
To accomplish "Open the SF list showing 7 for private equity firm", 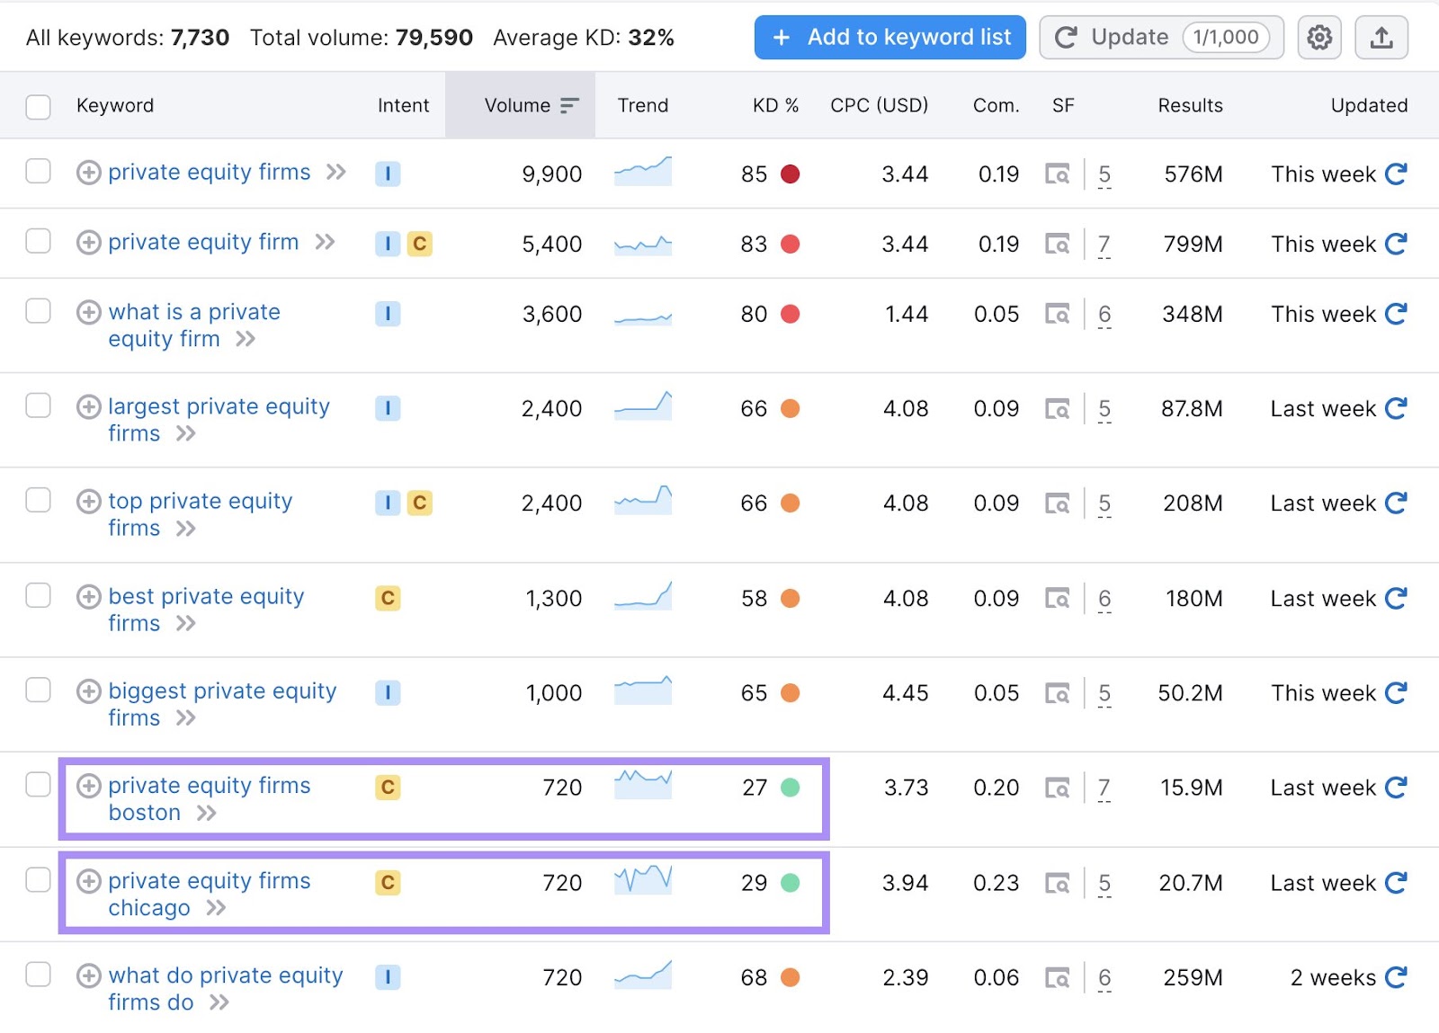I will 1104,244.
